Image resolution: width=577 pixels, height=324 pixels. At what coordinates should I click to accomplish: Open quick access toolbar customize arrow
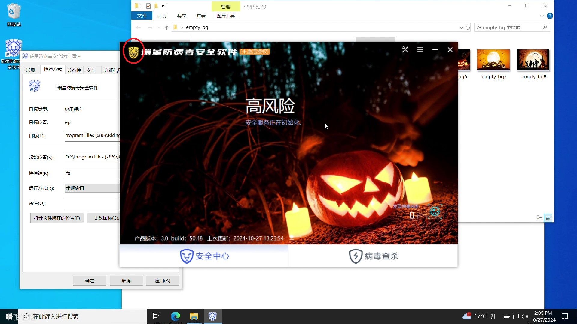(x=163, y=6)
